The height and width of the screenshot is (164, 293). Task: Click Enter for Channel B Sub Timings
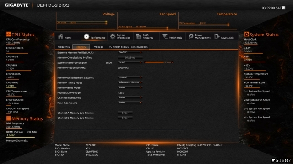(x=125, y=118)
